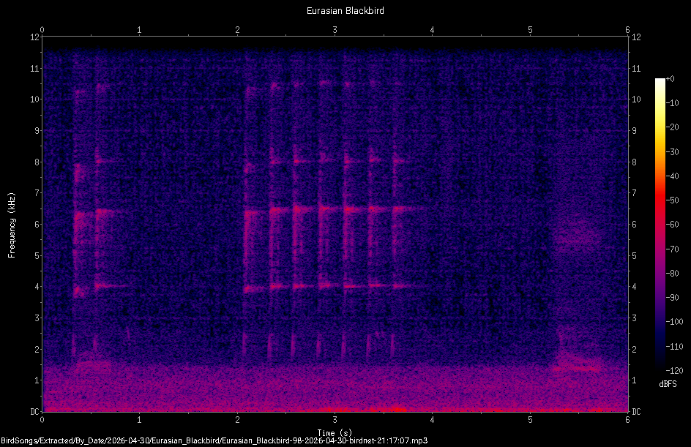Click '3' on the top time axis

click(335, 30)
